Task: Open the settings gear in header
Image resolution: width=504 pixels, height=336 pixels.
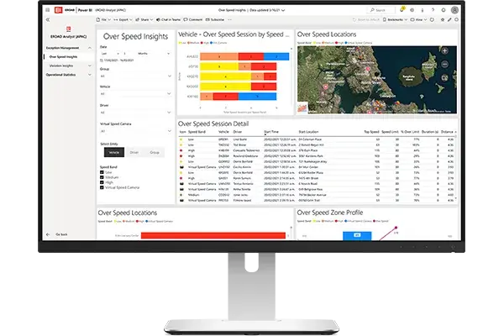Action: point(412,10)
